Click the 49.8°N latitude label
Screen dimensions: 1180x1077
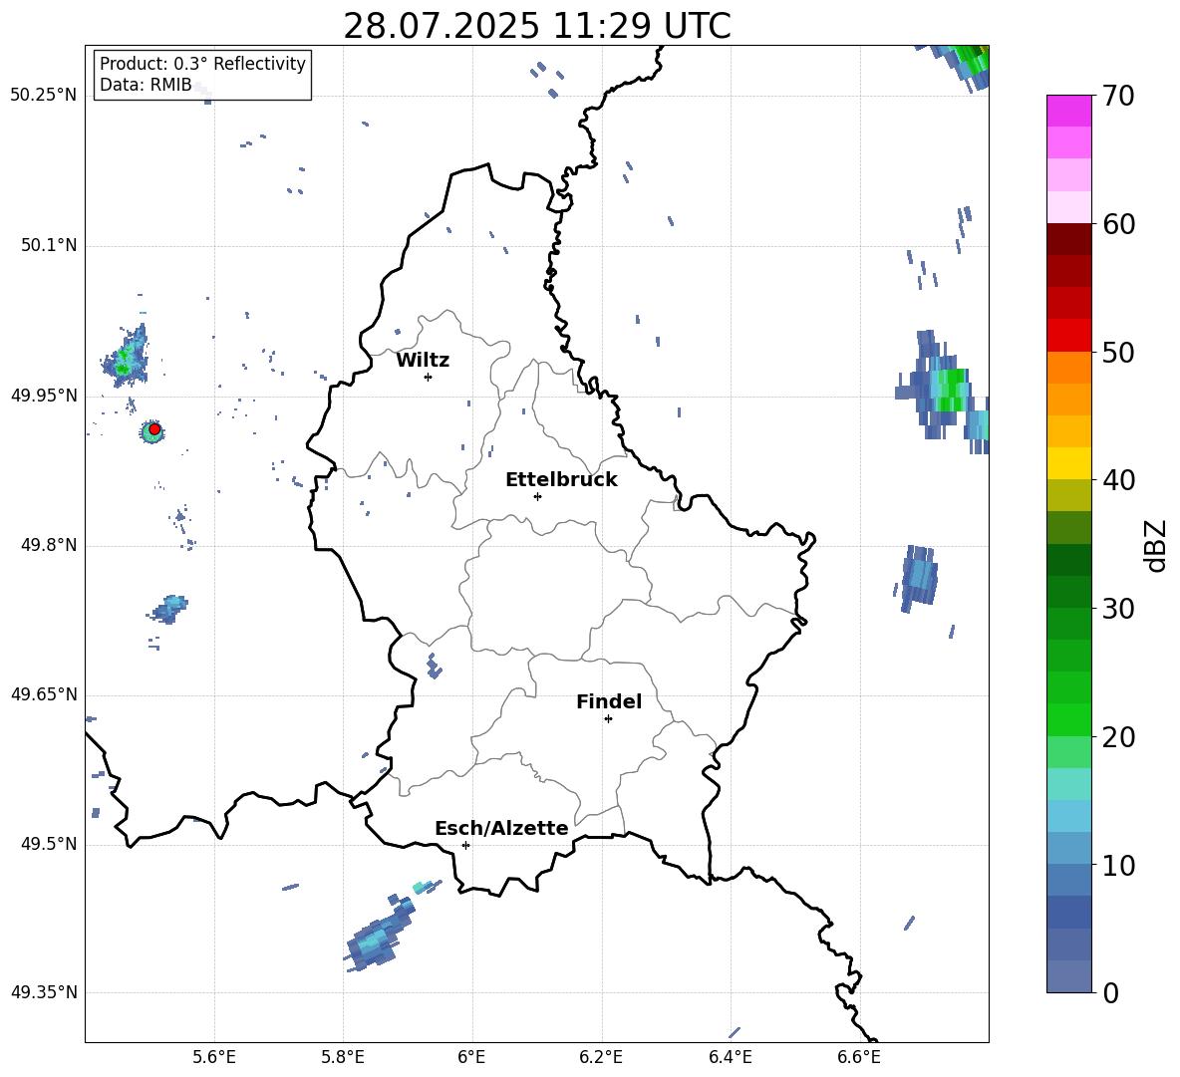48,545
